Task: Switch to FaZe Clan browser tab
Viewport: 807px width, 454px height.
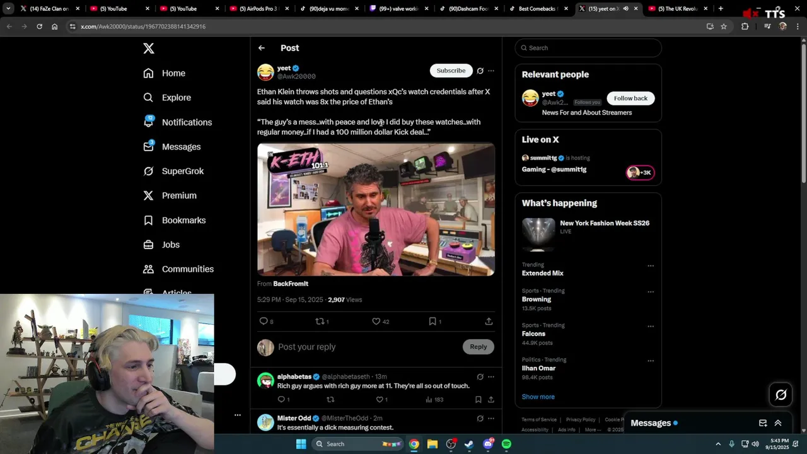Action: pyautogui.click(x=49, y=9)
